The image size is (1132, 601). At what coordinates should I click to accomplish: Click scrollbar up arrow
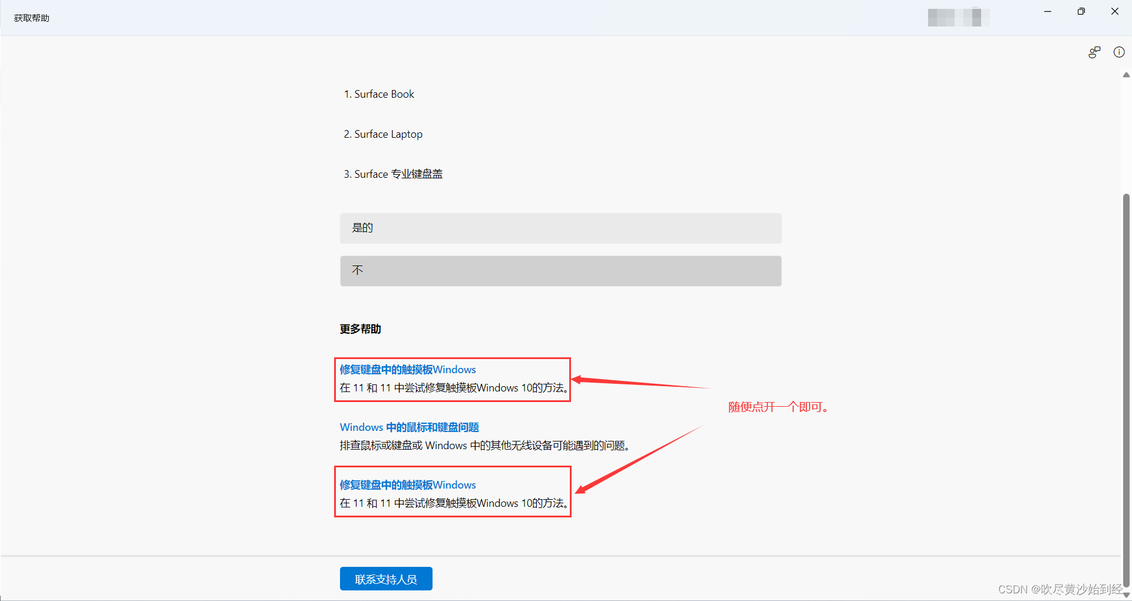(1126, 75)
